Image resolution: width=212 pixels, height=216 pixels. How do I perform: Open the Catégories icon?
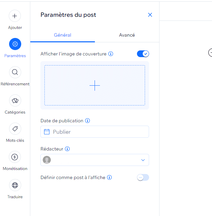(x=15, y=100)
